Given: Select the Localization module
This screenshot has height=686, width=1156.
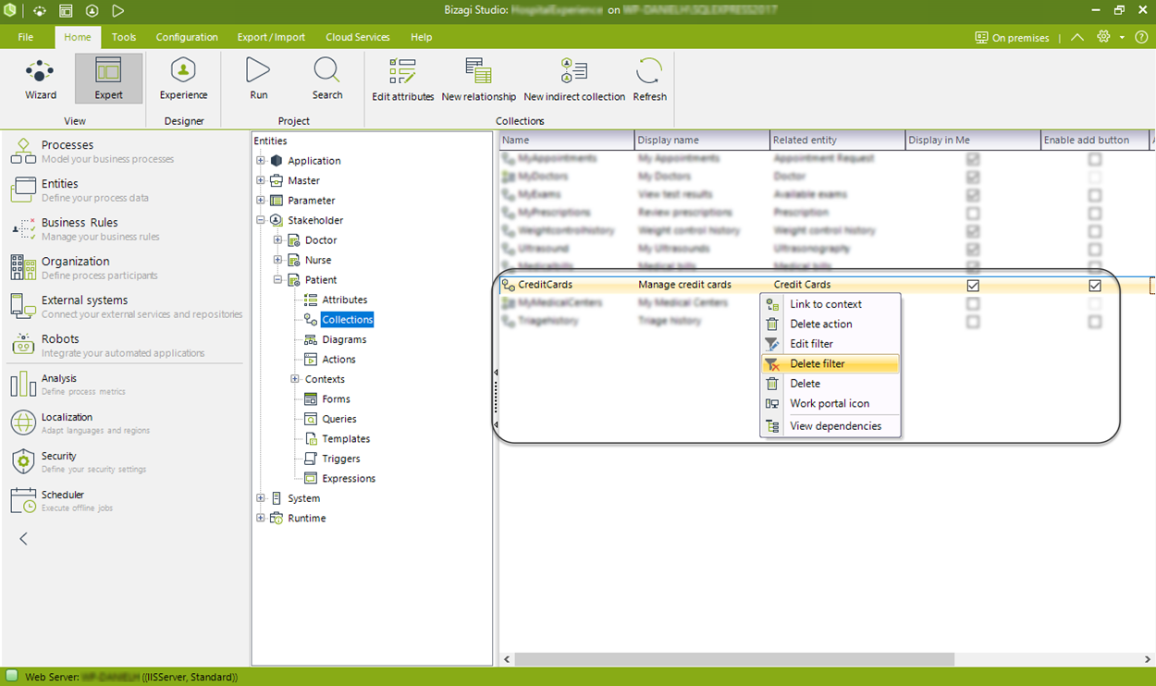Looking at the screenshot, I should 126,423.
